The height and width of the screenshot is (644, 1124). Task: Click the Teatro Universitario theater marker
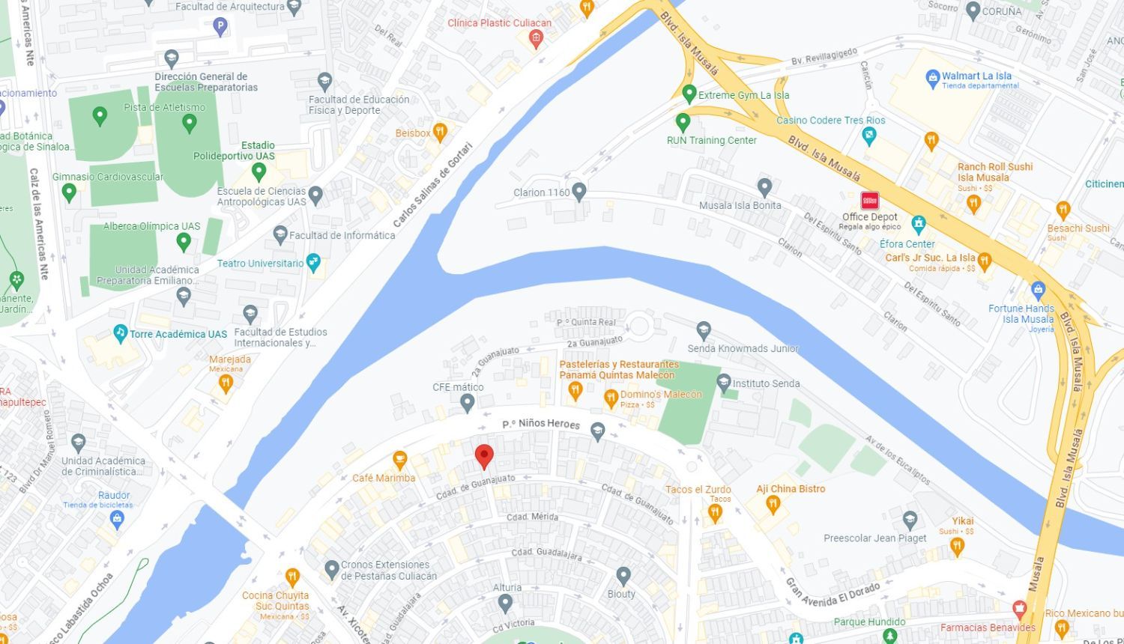click(x=313, y=263)
